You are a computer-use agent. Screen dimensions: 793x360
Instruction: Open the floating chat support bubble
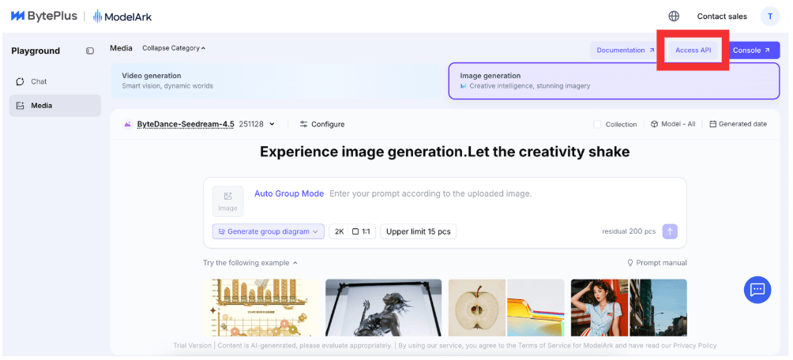coord(757,290)
